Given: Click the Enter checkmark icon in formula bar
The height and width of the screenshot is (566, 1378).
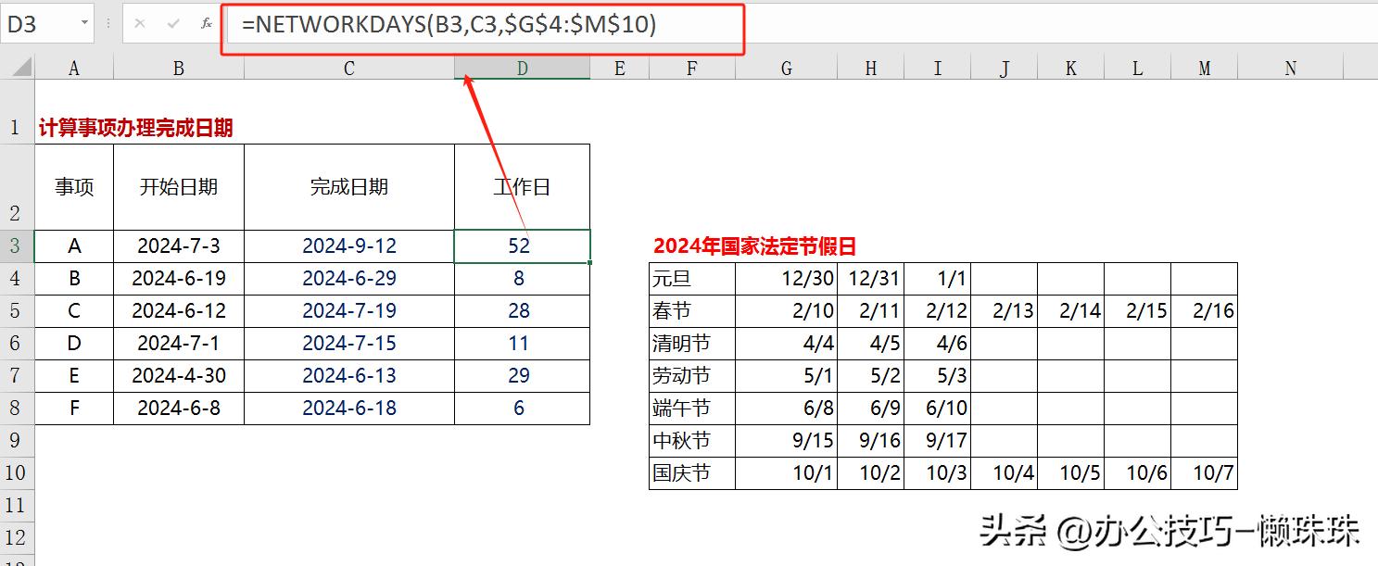Looking at the screenshot, I should click(x=173, y=24).
